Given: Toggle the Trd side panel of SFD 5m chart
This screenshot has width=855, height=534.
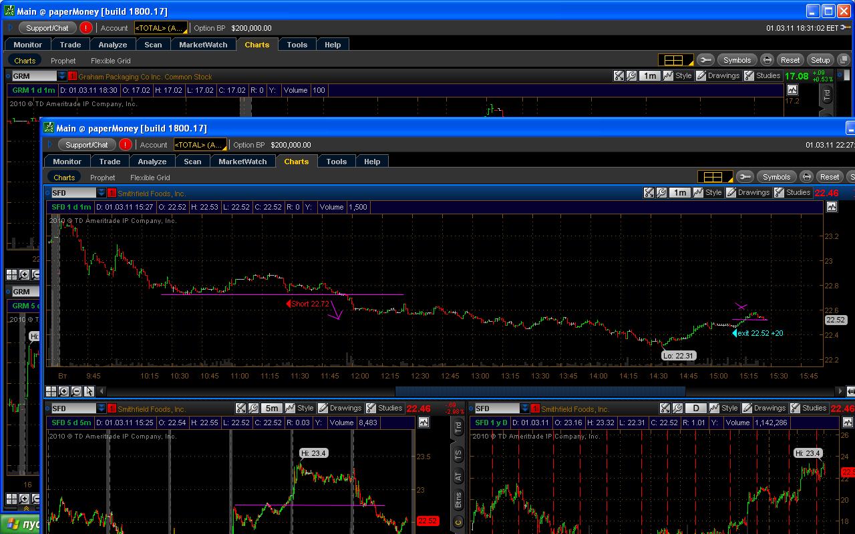Looking at the screenshot, I should click(458, 428).
